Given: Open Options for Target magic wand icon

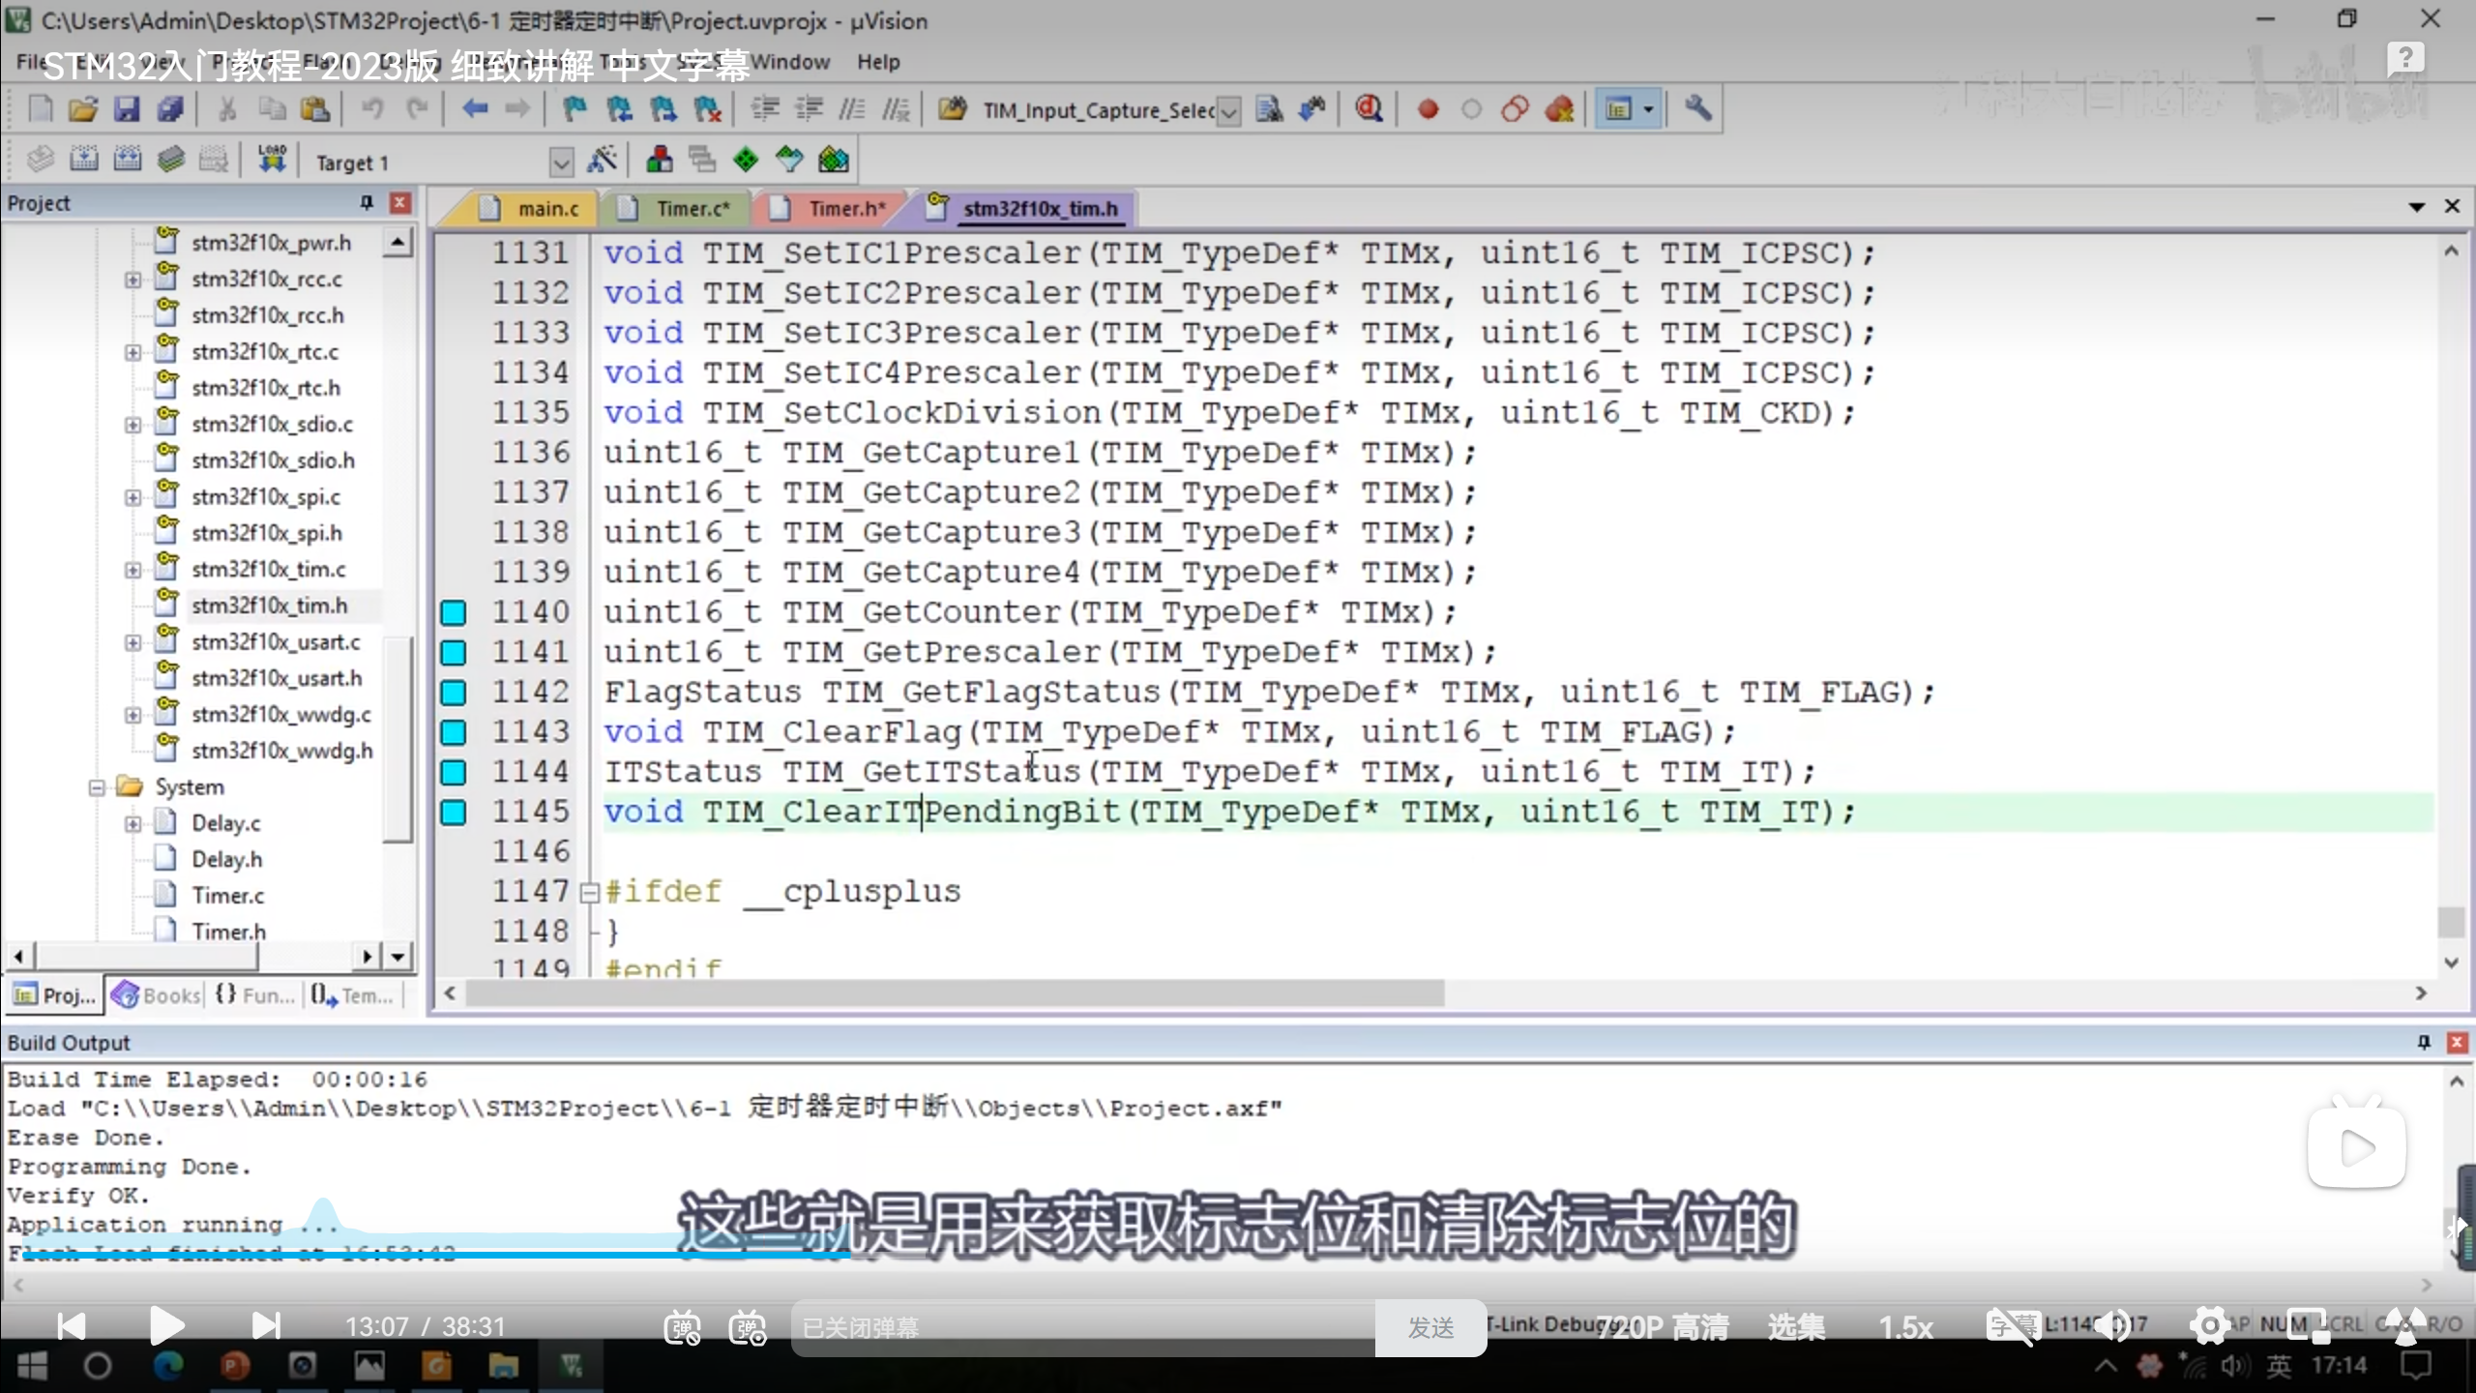Looking at the screenshot, I should tap(602, 160).
